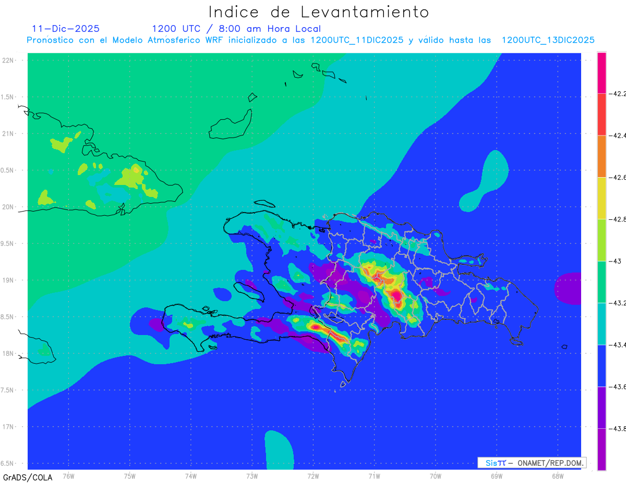
Task: Click the "-43.2" legend value
Action: tap(618, 303)
